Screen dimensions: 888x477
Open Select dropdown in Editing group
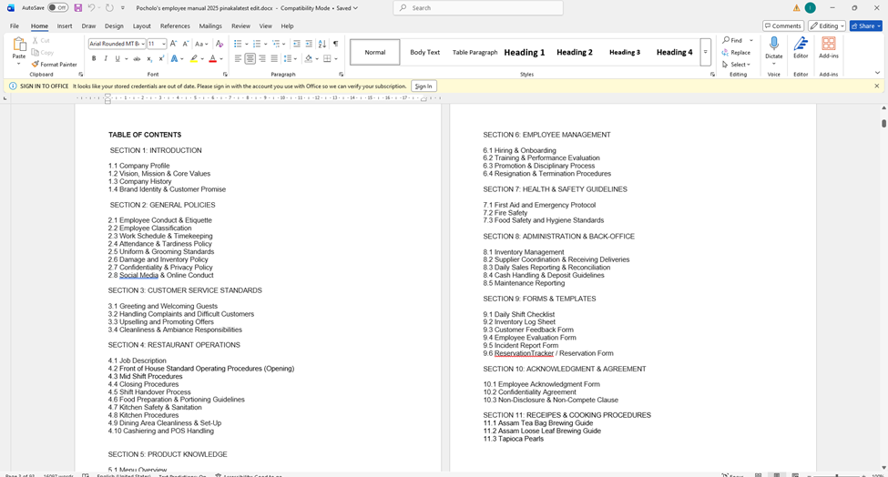tap(736, 65)
